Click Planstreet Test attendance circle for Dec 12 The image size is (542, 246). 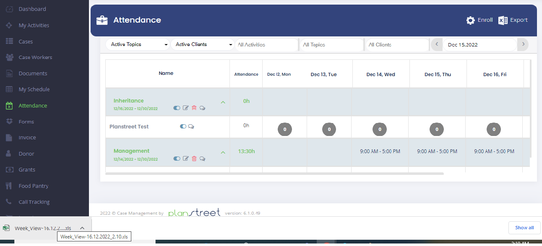285,129
